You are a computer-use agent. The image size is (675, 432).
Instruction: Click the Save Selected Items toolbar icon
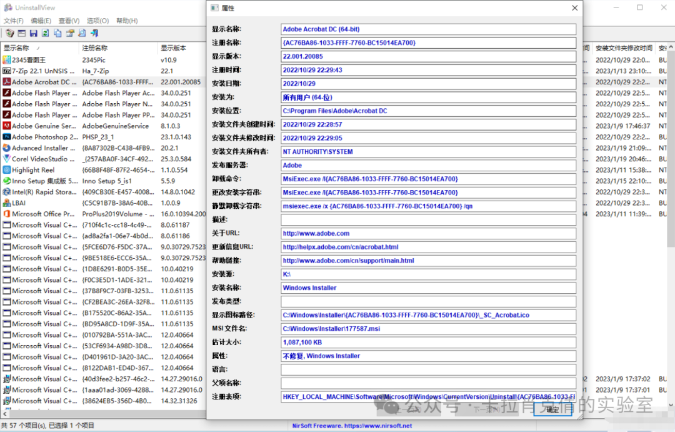(x=34, y=33)
